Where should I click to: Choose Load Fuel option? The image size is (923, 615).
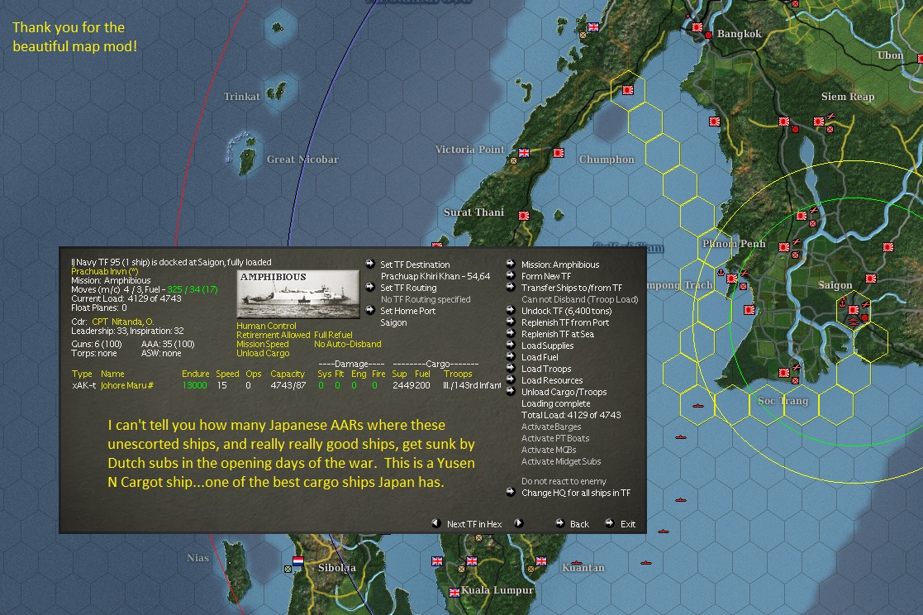[540, 357]
